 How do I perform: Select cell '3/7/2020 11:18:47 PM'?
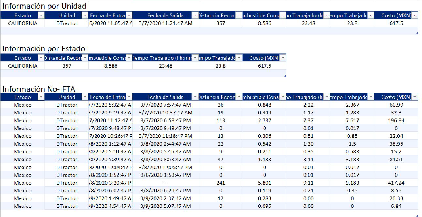coord(166,136)
